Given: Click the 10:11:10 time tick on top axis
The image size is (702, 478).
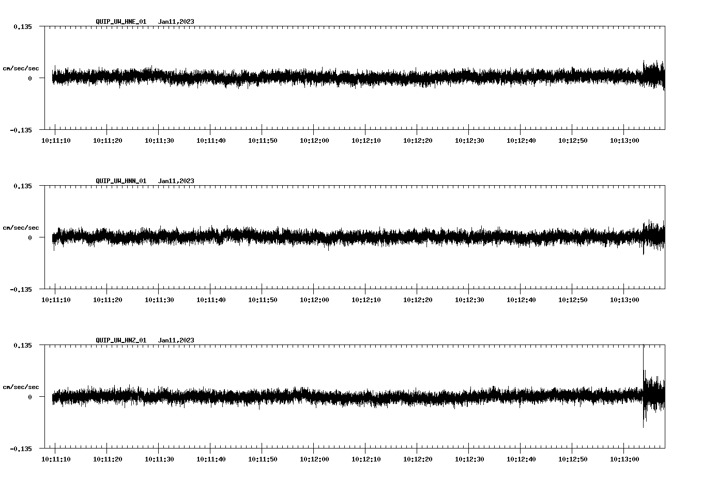Looking at the screenshot, I should coord(56,140).
